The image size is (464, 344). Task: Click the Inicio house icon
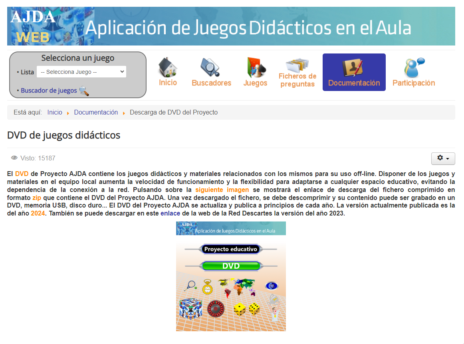click(x=168, y=67)
